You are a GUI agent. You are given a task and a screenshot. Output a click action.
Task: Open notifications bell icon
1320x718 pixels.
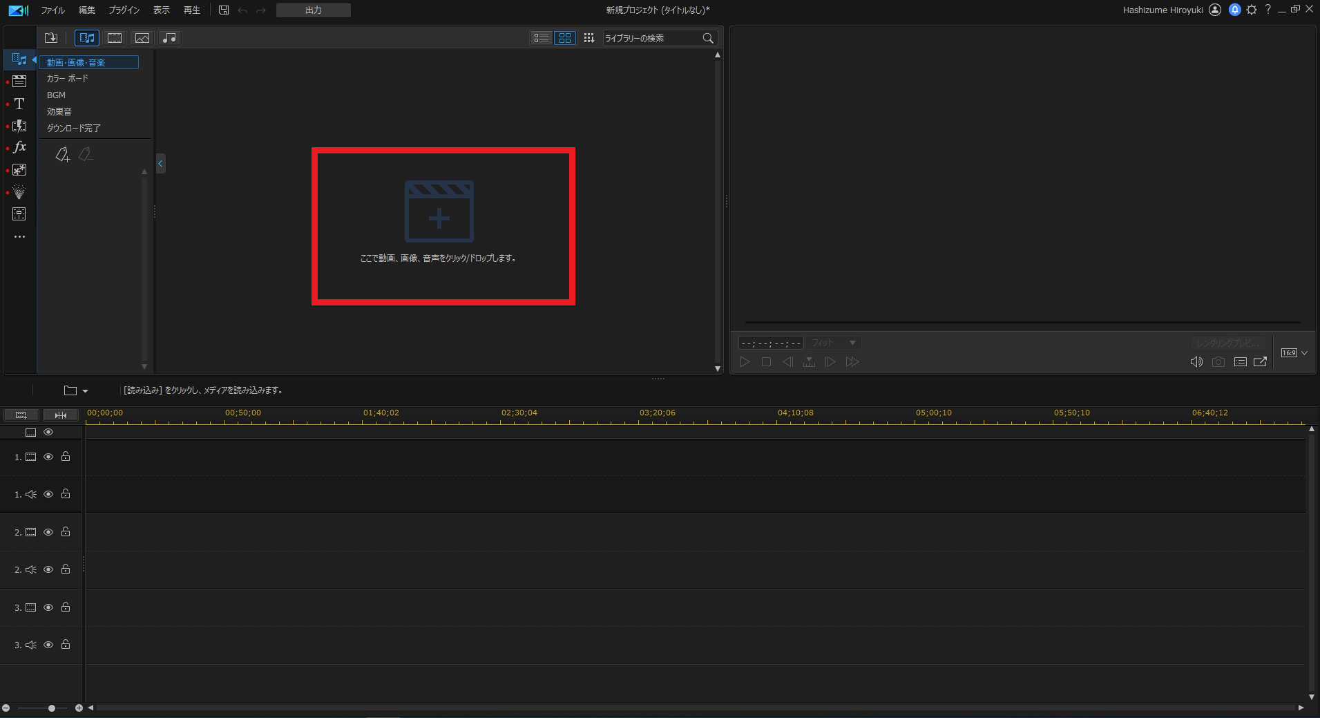click(1234, 10)
